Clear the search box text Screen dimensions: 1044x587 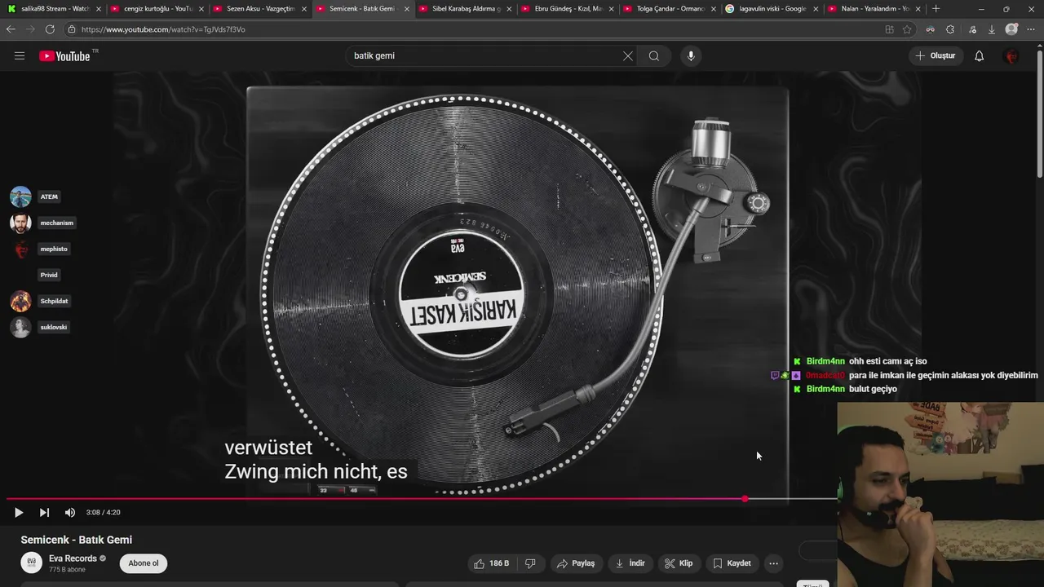(627, 56)
